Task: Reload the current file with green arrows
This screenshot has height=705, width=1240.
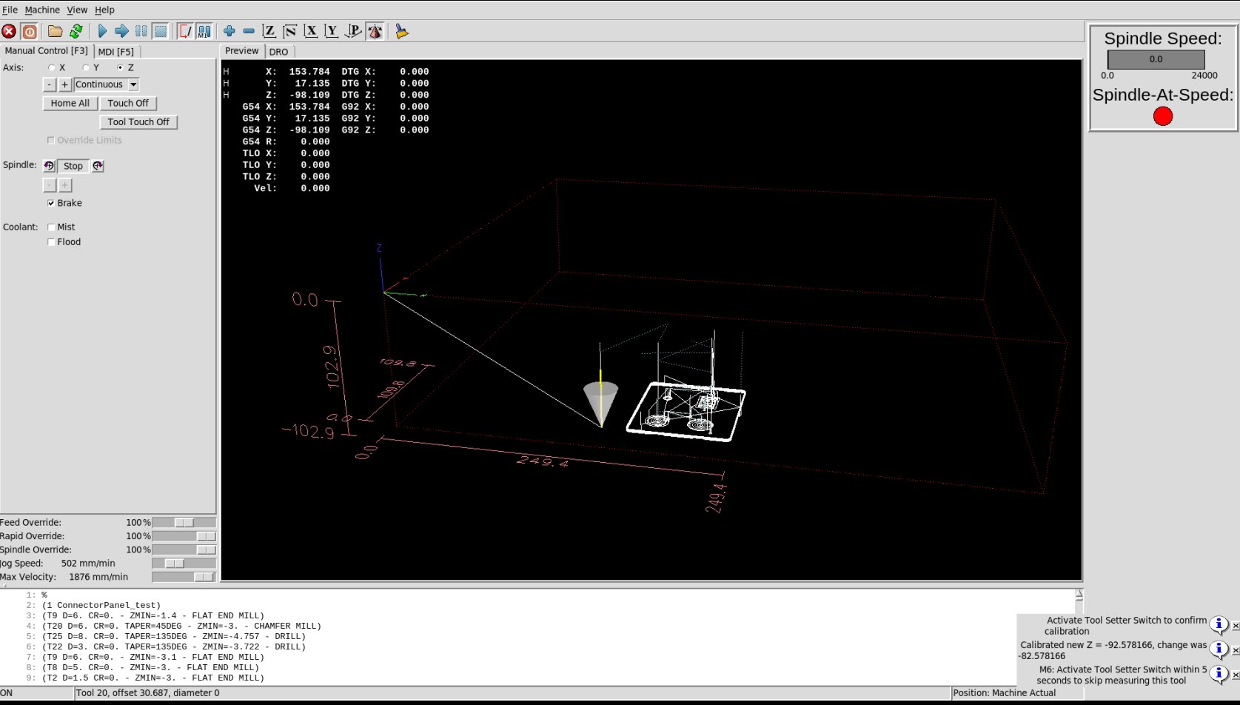Action: [76, 31]
